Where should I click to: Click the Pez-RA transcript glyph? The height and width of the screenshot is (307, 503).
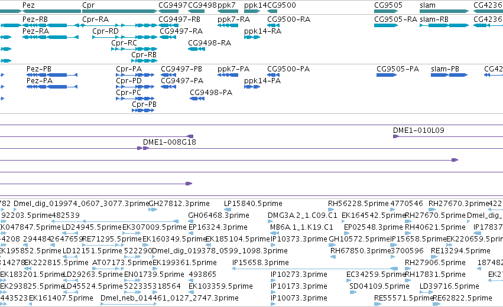pyautogui.click(x=50, y=37)
